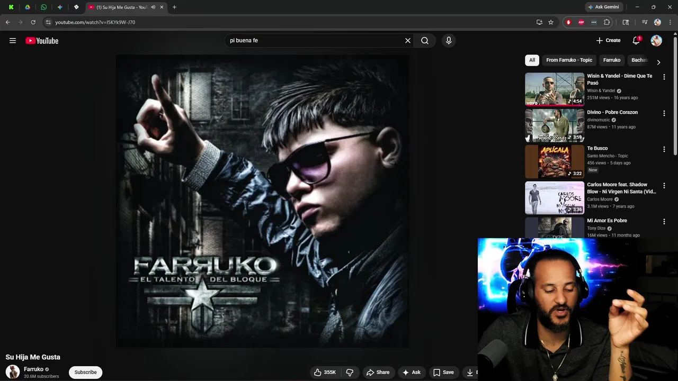Go to the YouTube home logo
678x381 pixels.
(x=42, y=41)
